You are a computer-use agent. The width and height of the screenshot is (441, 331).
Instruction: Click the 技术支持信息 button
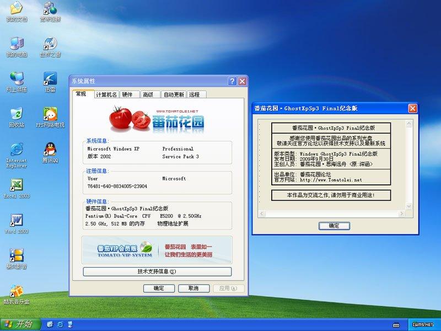click(157, 271)
